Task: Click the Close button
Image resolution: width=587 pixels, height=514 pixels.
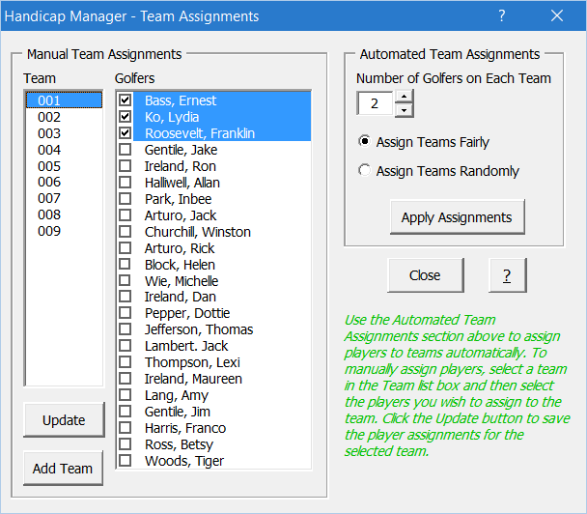Action: (x=425, y=275)
